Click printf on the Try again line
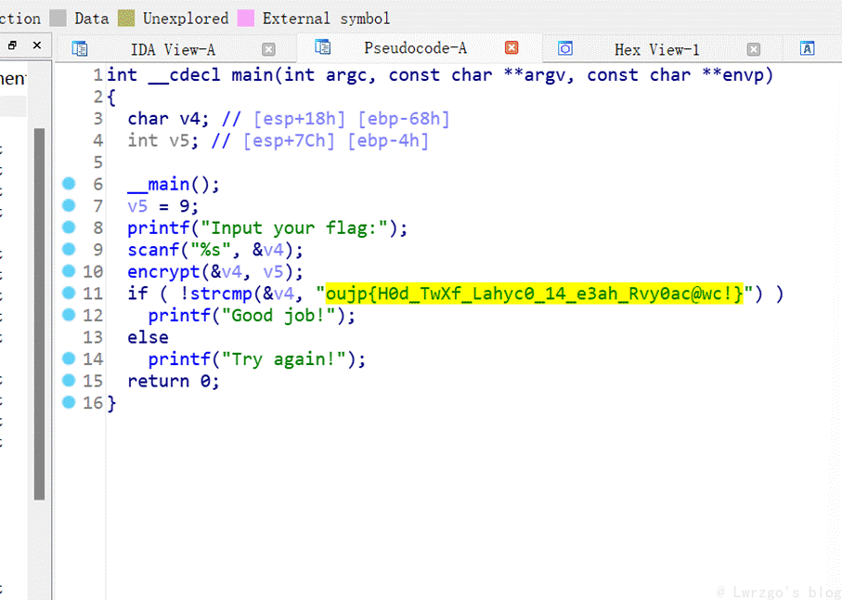Viewport: 842px width, 600px height. coord(179,359)
